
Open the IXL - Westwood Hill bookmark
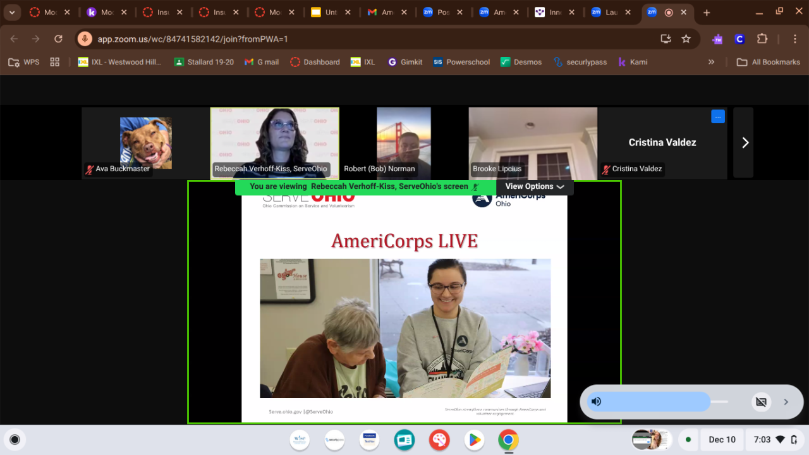pyautogui.click(x=119, y=62)
